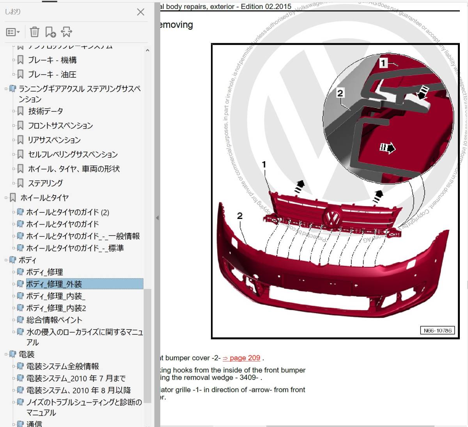The height and width of the screenshot is (427, 468).
Task: Open ノイズのトラブルシューティングと診断のマニュアル bookmark
Action: point(84,407)
